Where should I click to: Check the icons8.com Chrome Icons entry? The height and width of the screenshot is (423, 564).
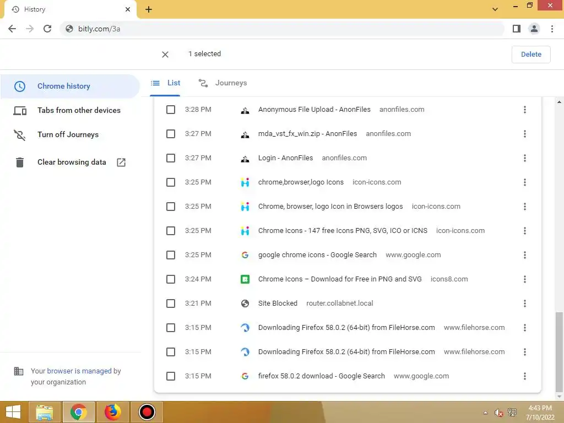pos(171,279)
